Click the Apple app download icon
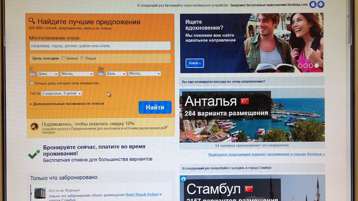 (313, 4)
